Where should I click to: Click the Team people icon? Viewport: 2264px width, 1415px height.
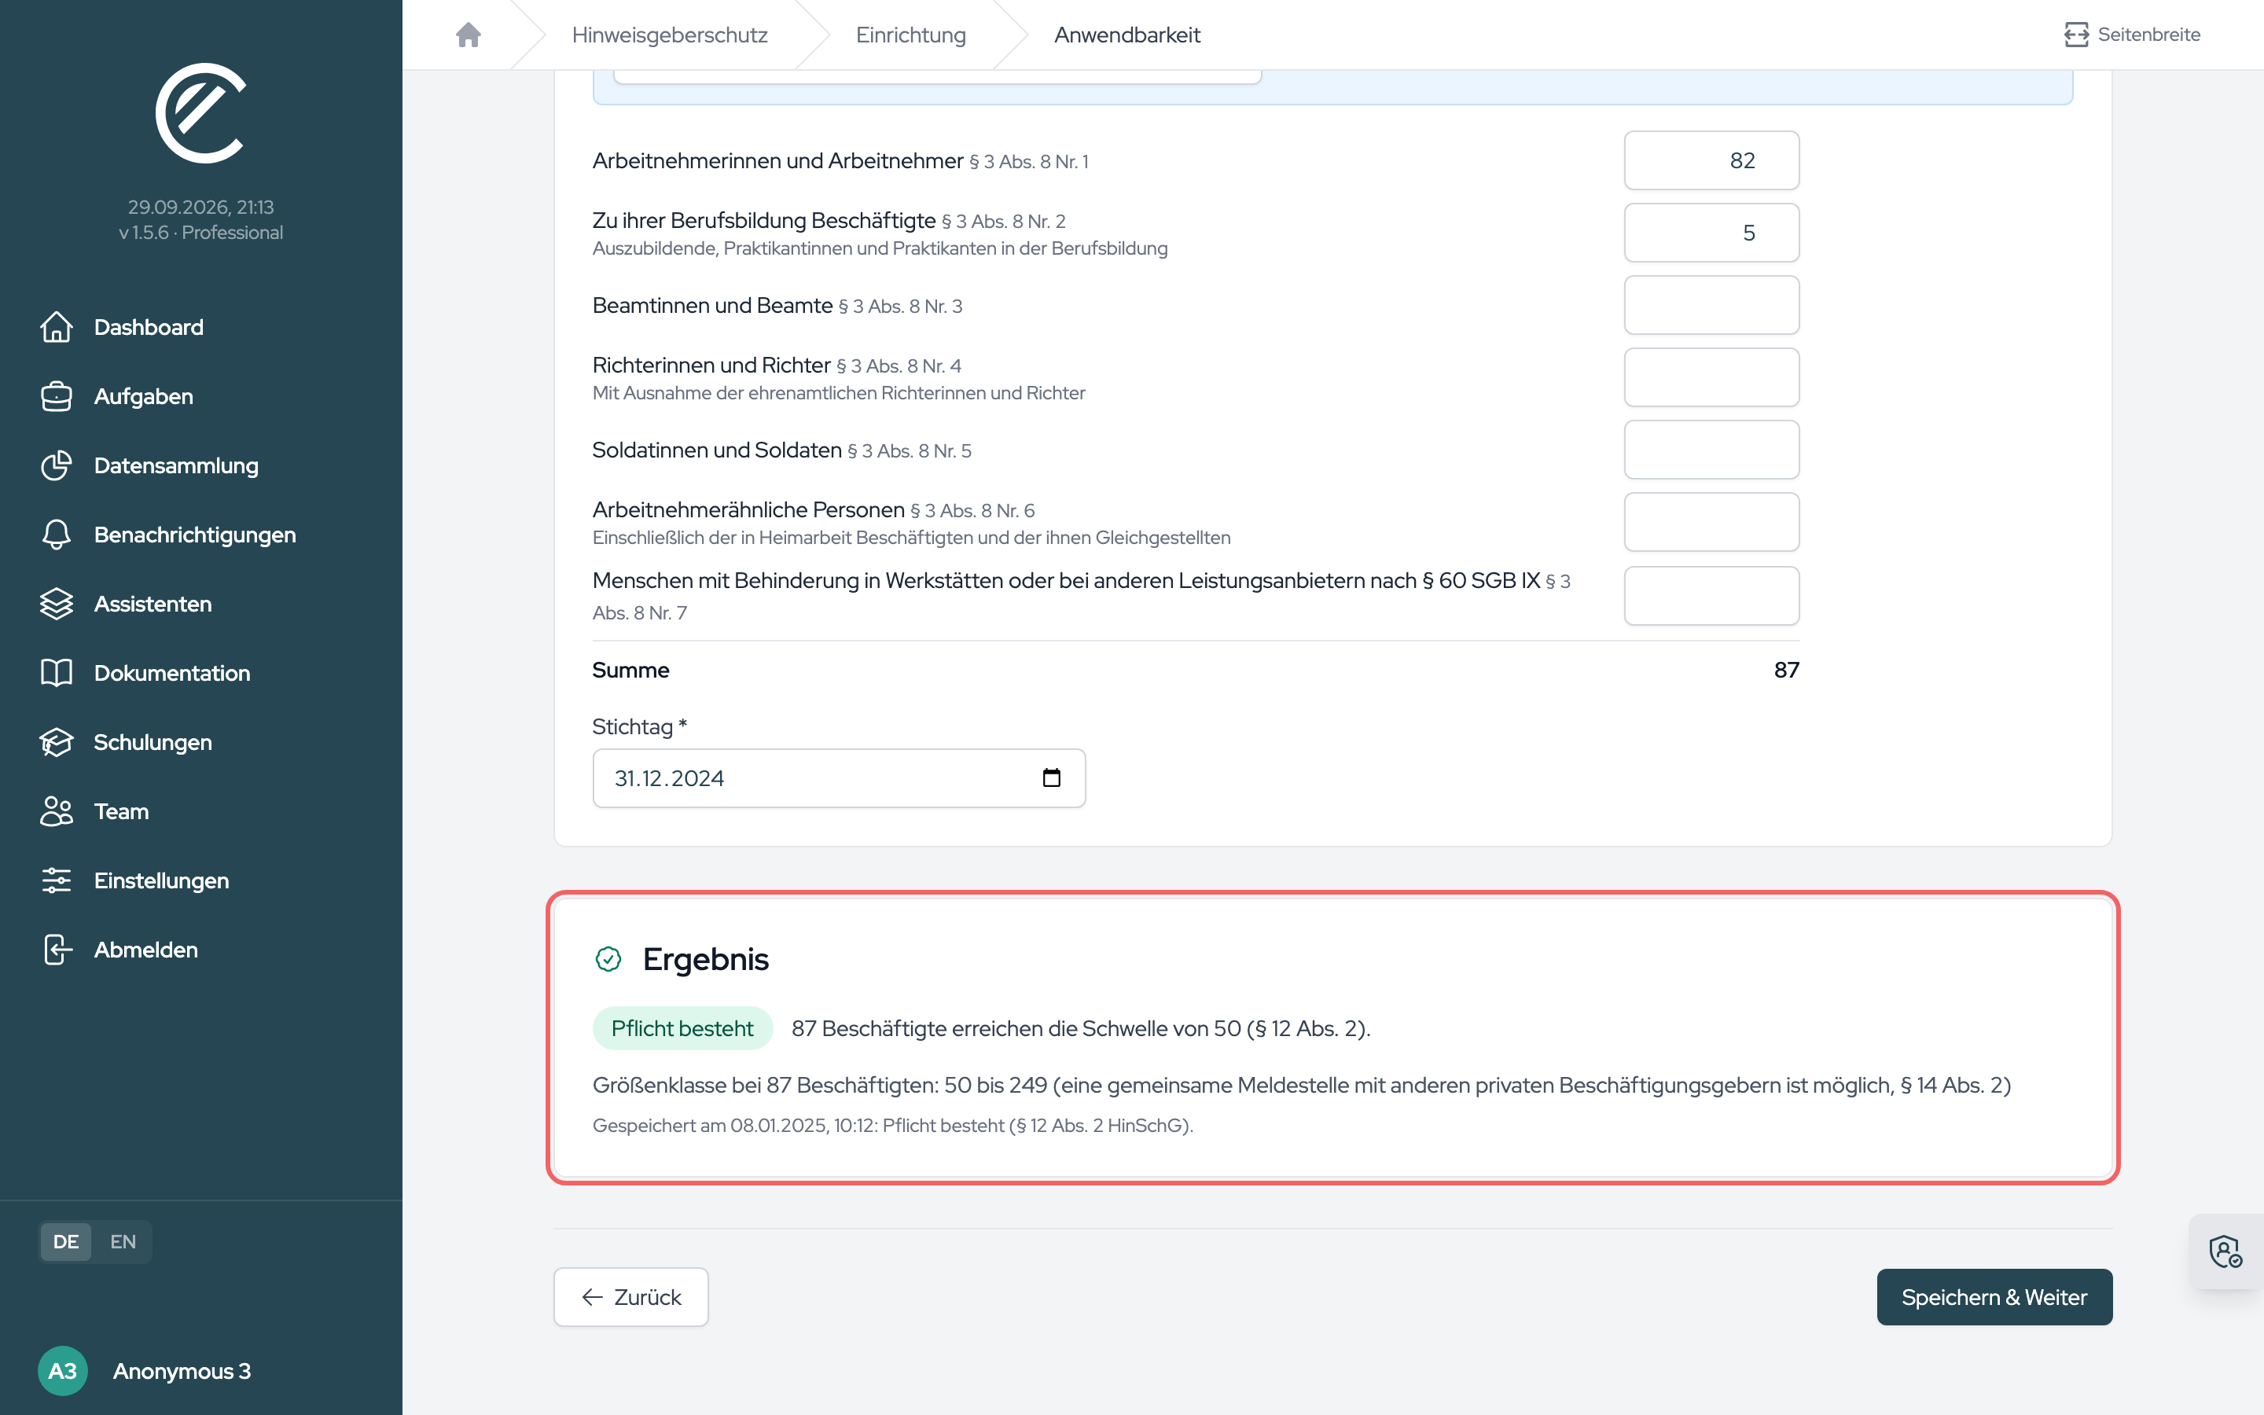[56, 811]
